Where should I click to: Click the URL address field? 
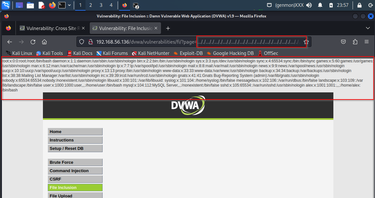coord(194,42)
